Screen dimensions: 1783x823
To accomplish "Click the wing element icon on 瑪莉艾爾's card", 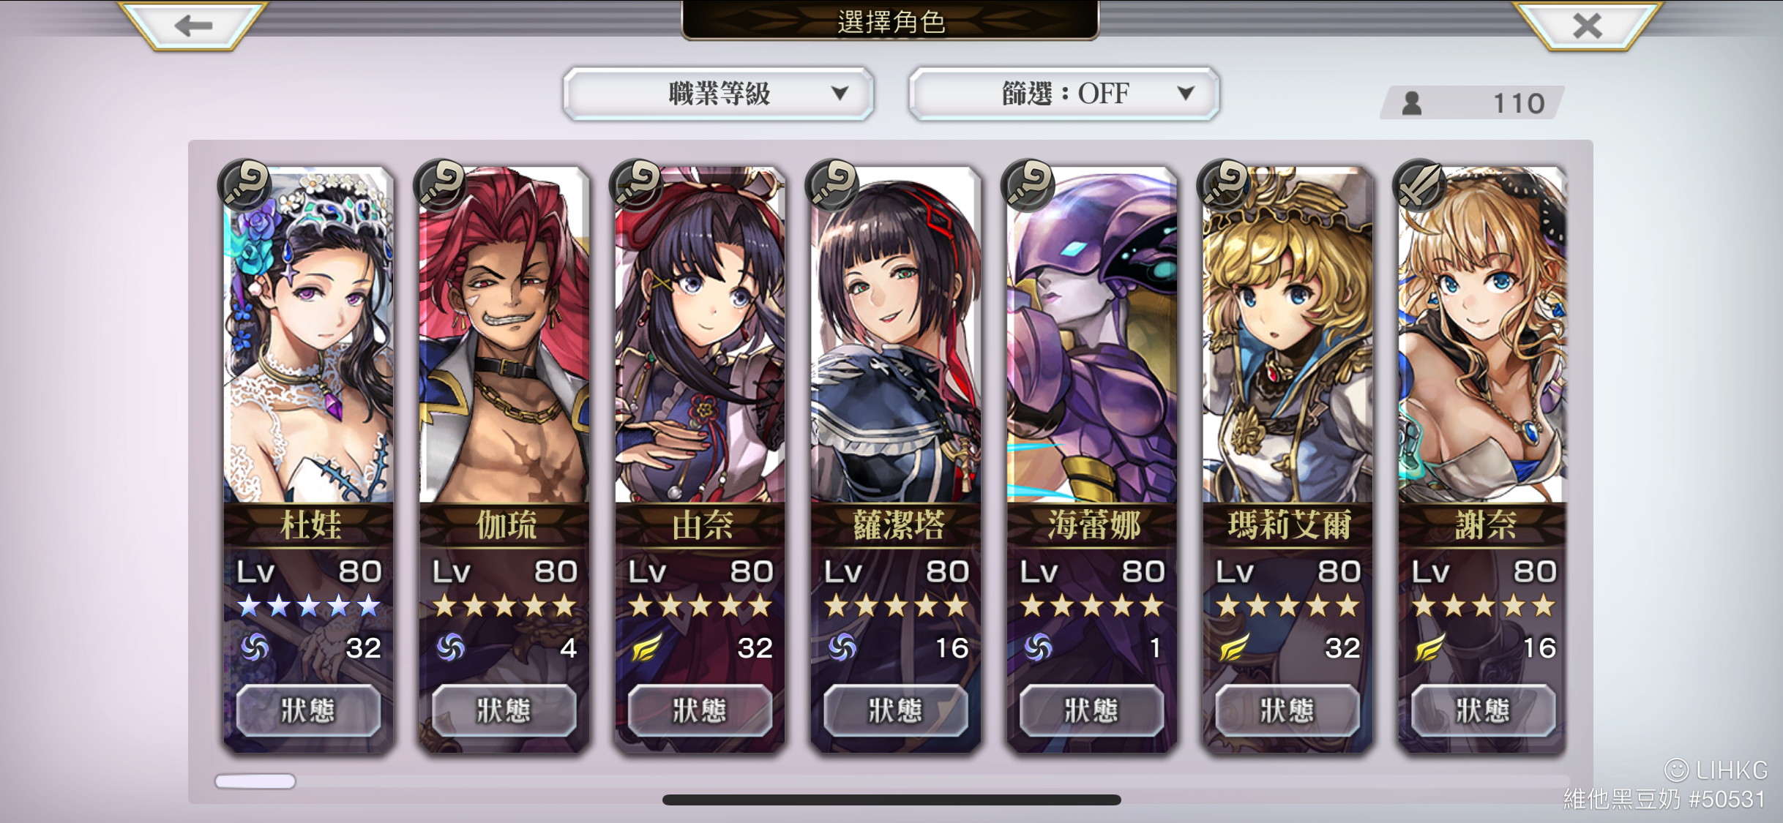I will click(x=1234, y=647).
